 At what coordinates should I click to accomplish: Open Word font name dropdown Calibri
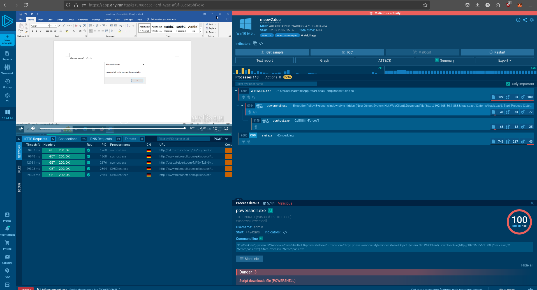click(x=48, y=26)
